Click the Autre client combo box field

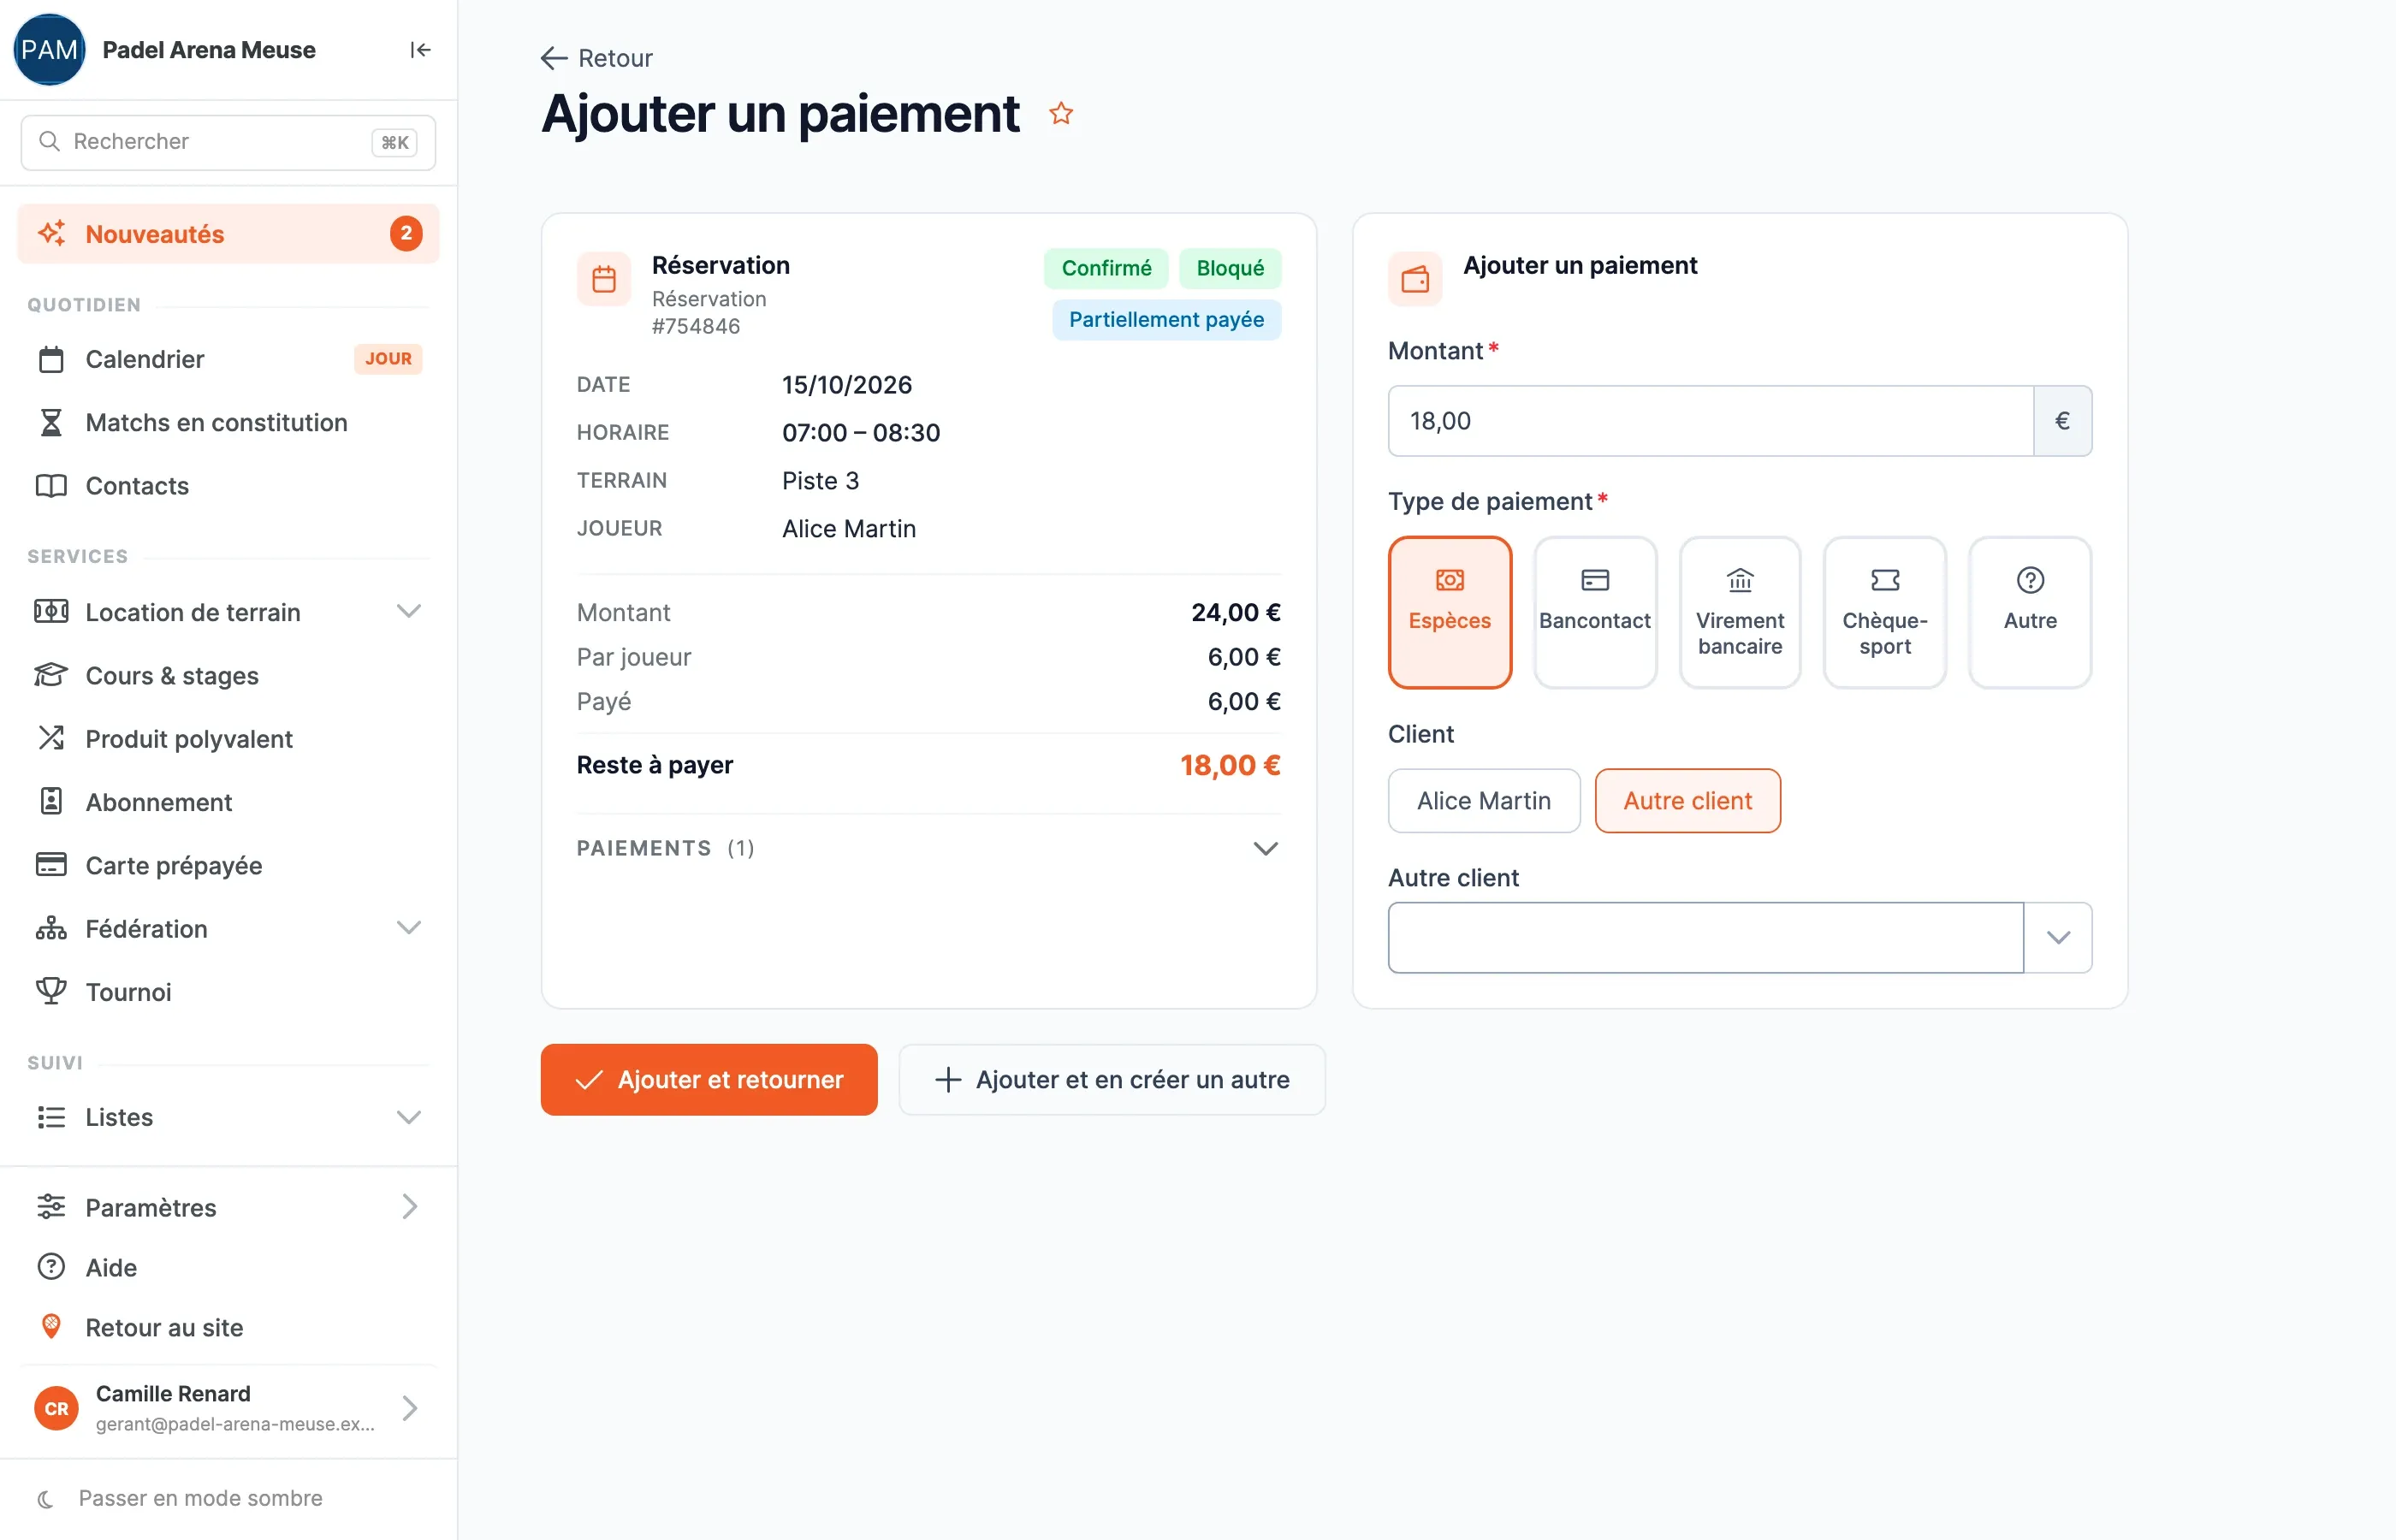point(1705,938)
